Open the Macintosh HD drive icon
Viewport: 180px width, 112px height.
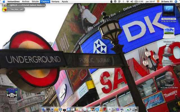pos(169,11)
